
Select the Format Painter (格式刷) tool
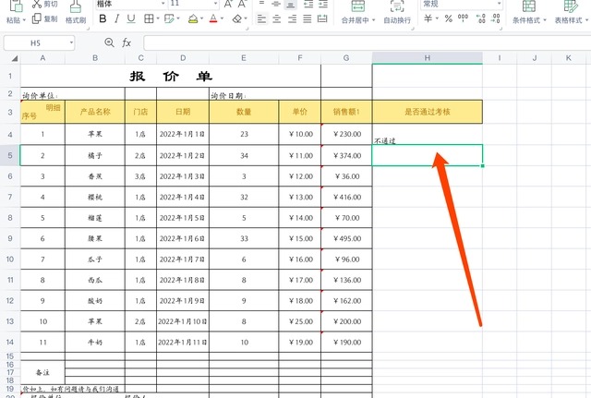[76, 6]
